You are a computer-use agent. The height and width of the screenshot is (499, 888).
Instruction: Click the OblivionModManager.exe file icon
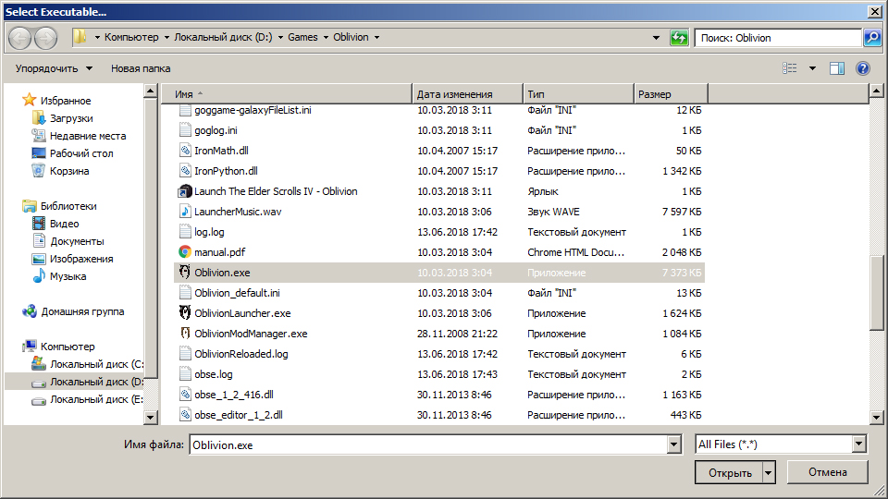[x=185, y=334]
